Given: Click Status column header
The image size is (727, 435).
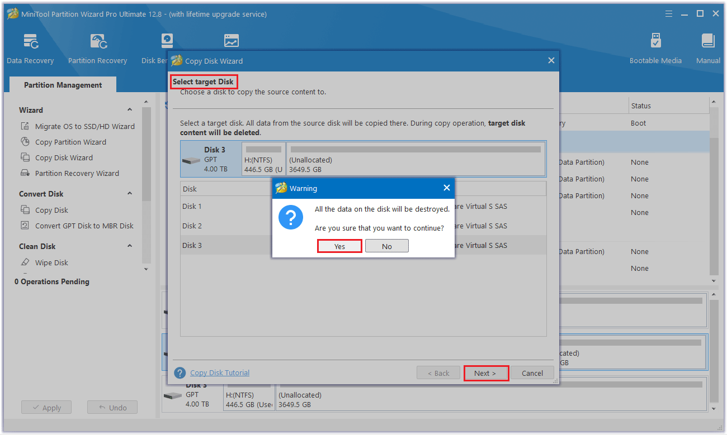Looking at the screenshot, I should [668, 106].
